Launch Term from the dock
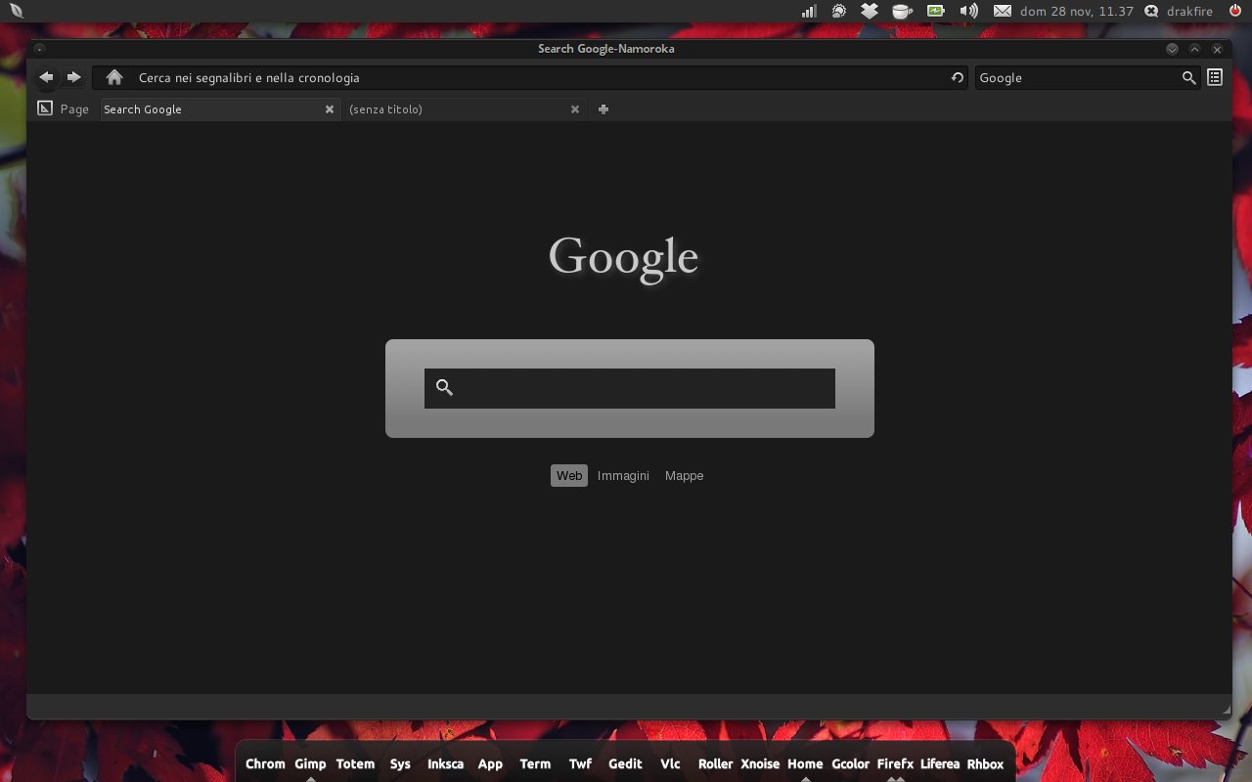 [x=535, y=764]
